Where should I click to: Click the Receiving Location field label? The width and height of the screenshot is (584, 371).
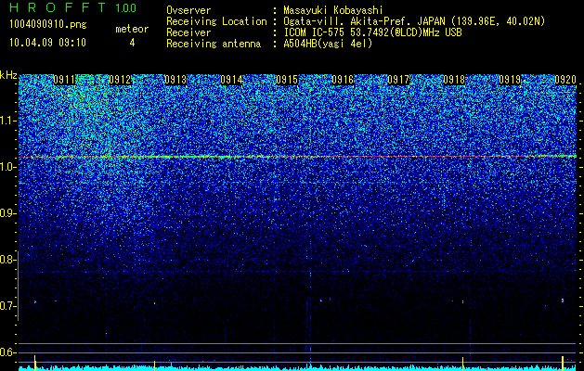[216, 21]
